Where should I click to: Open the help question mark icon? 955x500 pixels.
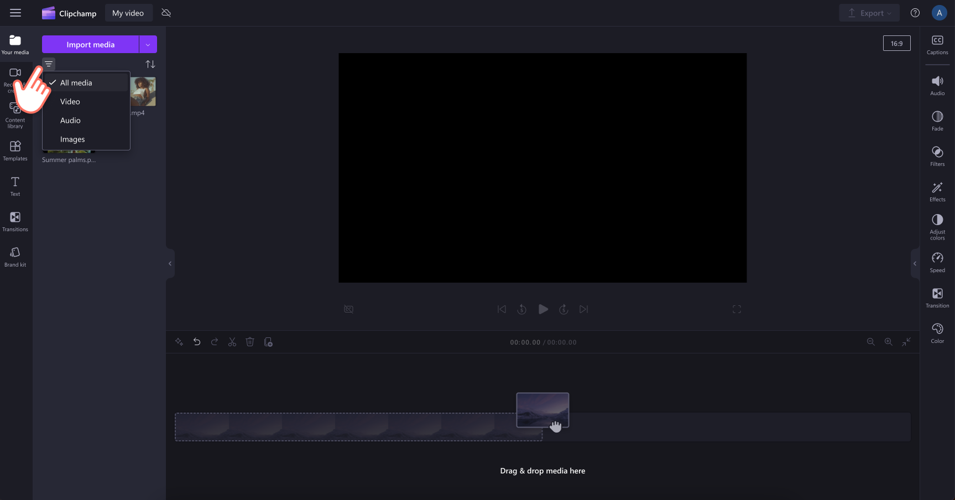(x=915, y=13)
